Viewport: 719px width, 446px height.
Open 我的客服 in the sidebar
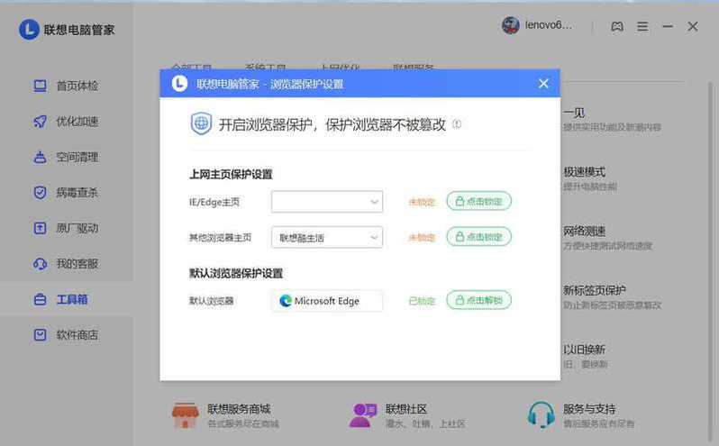point(67,264)
